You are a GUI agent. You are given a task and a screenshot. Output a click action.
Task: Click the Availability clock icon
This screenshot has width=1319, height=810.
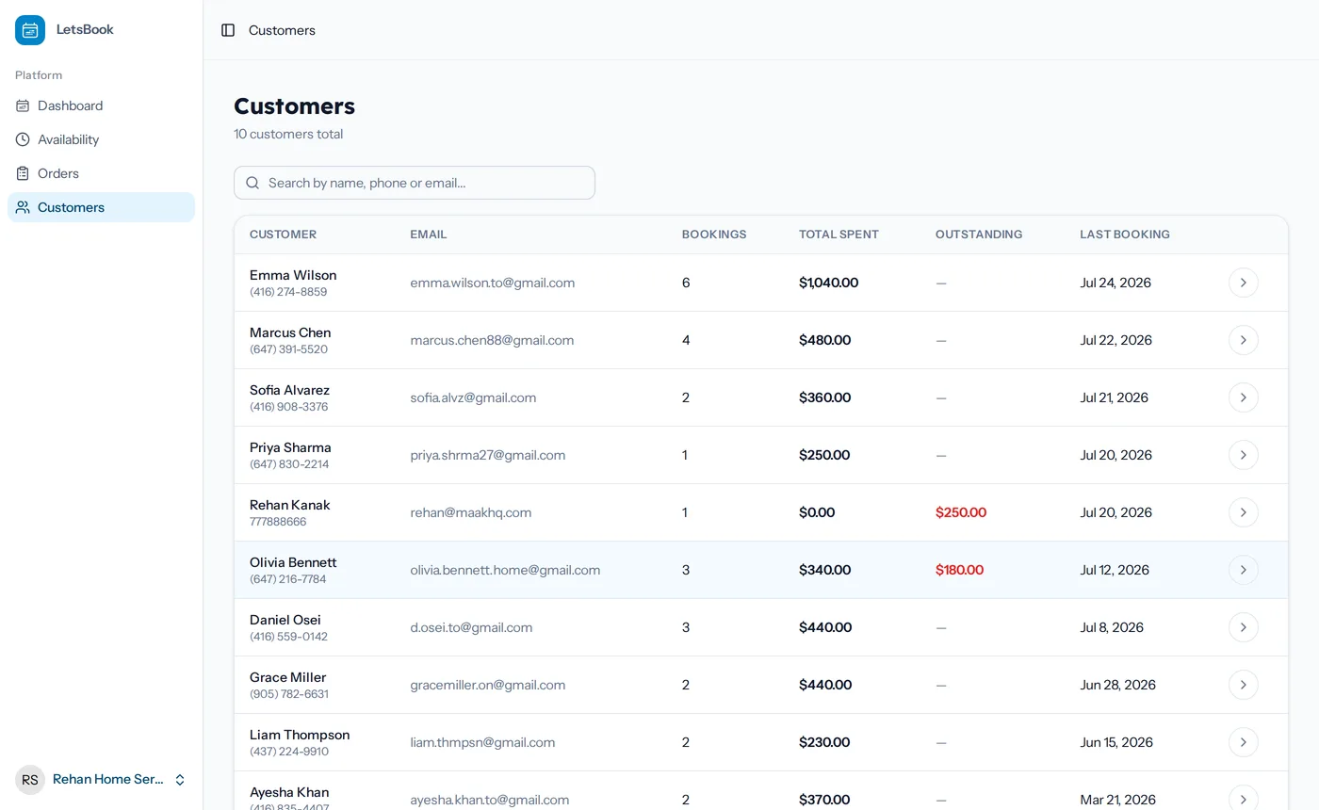tap(23, 139)
